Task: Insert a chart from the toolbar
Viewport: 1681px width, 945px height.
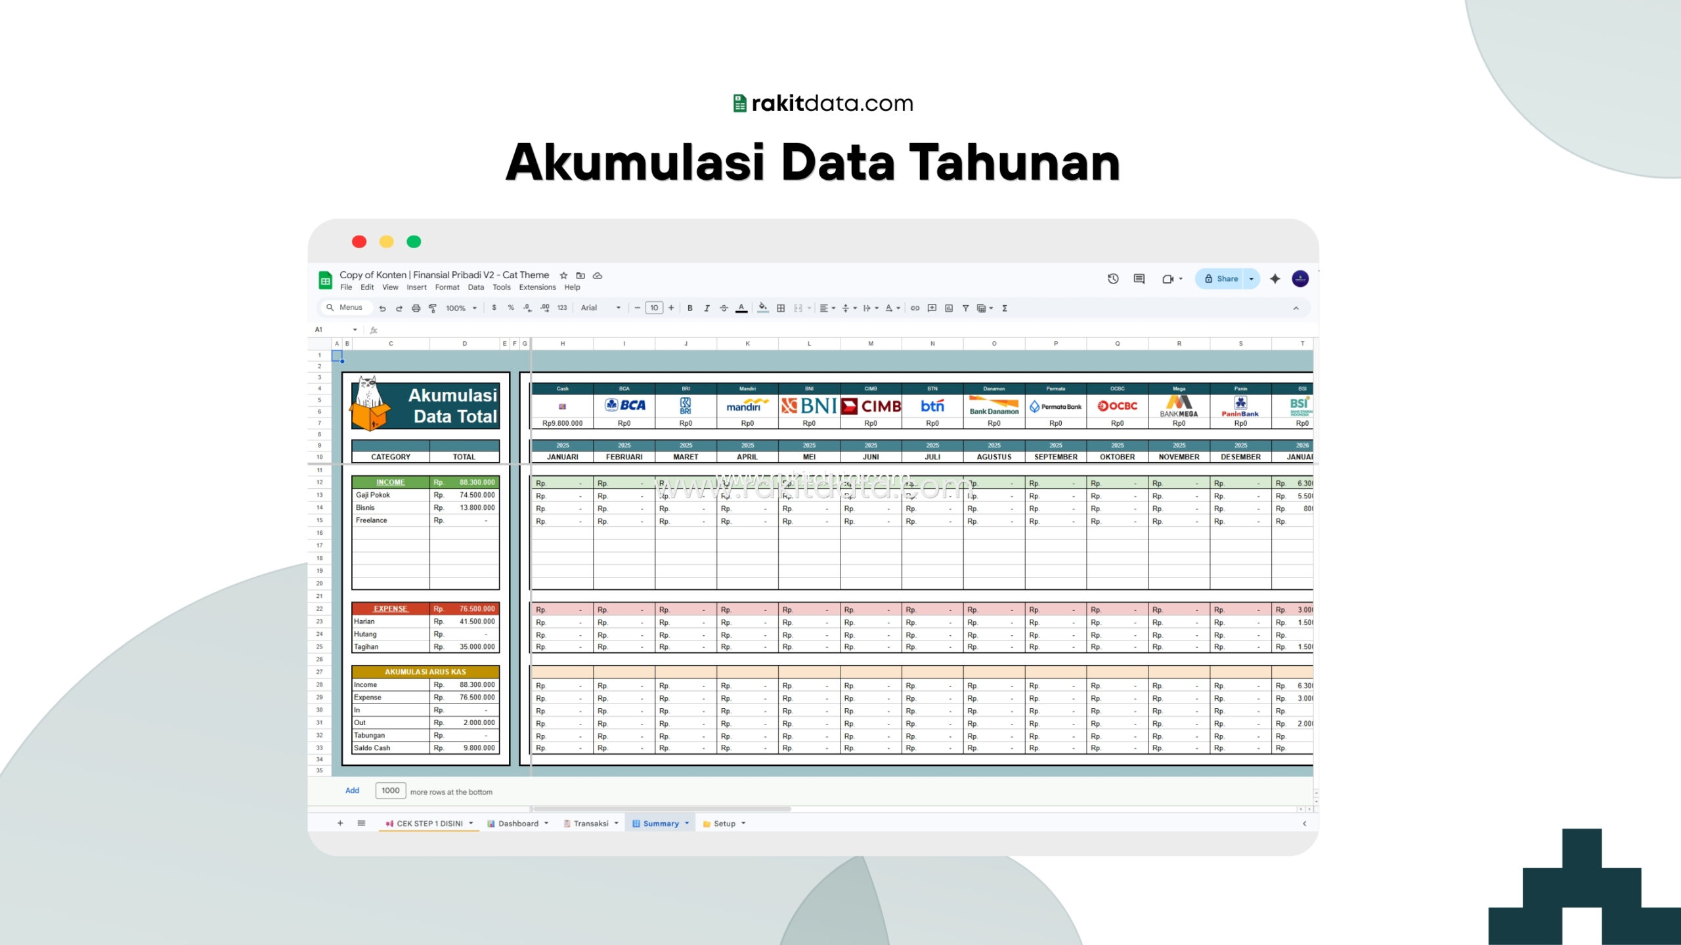Action: tap(949, 308)
